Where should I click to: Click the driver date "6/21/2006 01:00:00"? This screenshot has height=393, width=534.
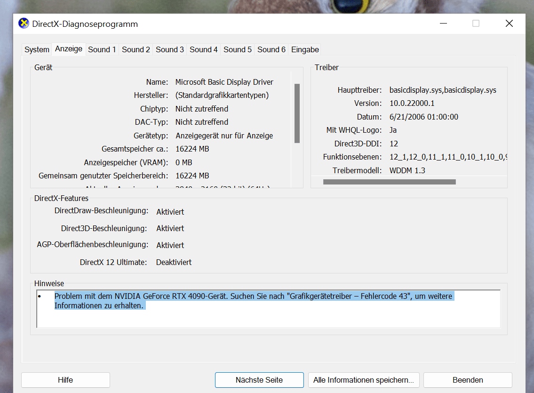pos(424,117)
